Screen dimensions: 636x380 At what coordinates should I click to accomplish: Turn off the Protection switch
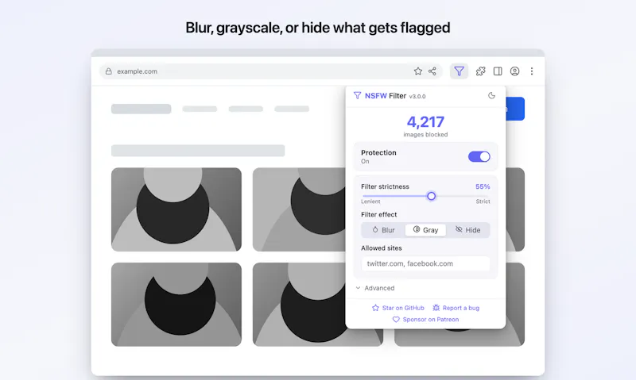click(479, 156)
